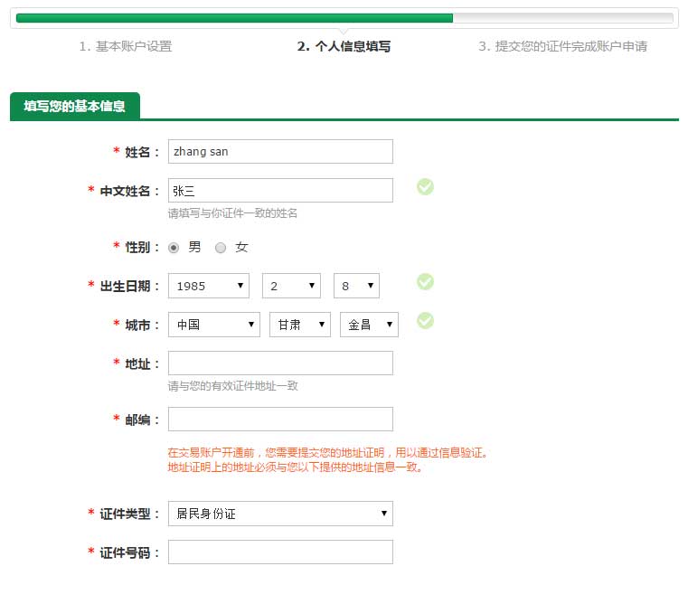This screenshot has height=604, width=688.
Task: Go to step 1 基本账户设置
Action: 125,47
